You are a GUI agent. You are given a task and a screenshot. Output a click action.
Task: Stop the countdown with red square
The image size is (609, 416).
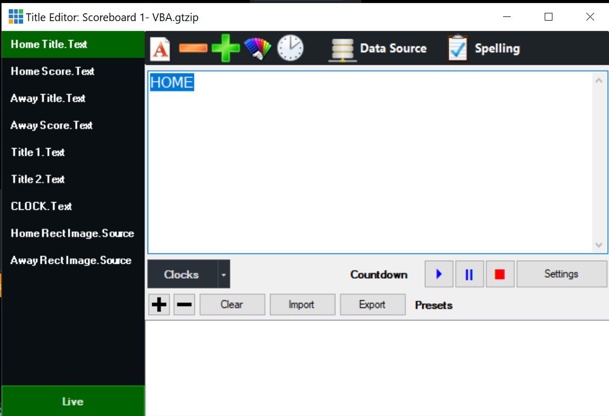(499, 274)
